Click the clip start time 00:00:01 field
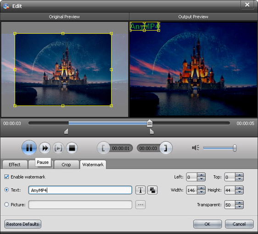This screenshot has width=258, height=234. click(x=121, y=148)
